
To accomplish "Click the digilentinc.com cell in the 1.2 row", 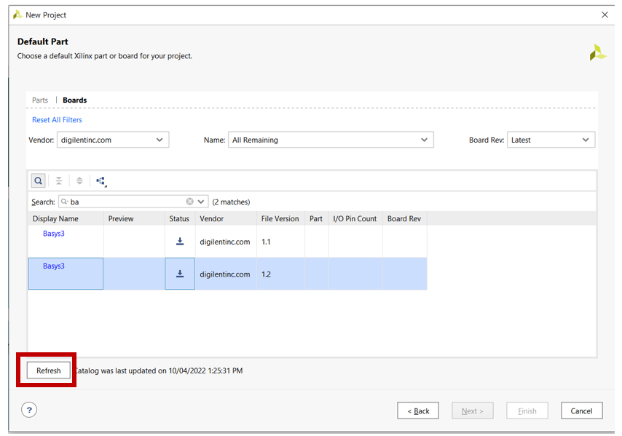I will 225,274.
